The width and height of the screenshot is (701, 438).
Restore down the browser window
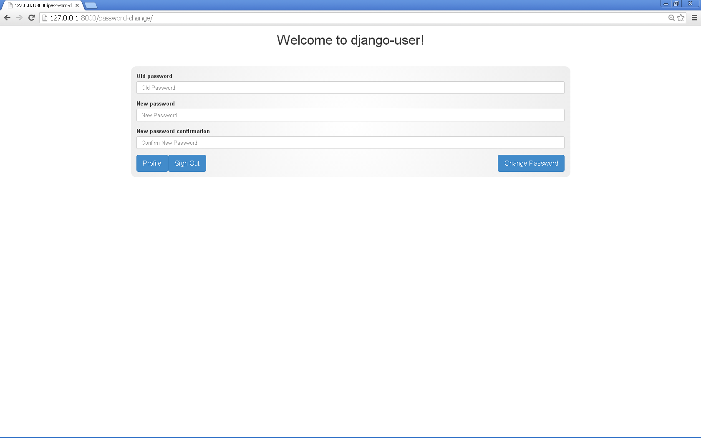pyautogui.click(x=676, y=3)
